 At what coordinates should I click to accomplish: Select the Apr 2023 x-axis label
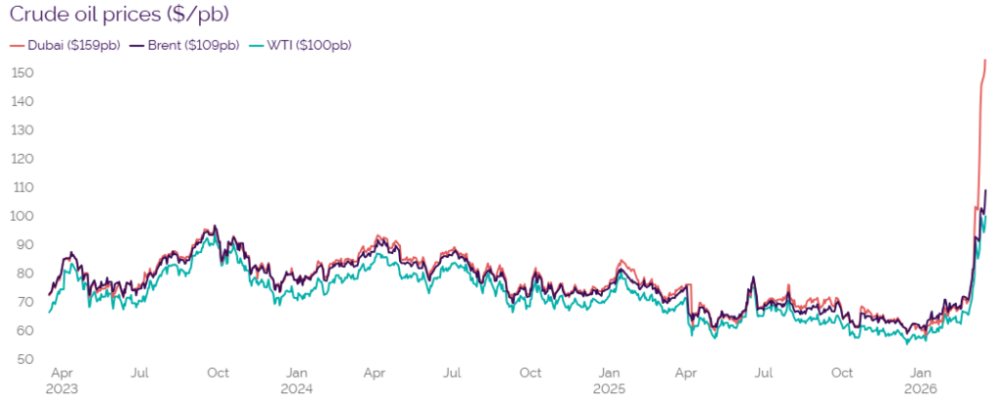[x=60, y=380]
